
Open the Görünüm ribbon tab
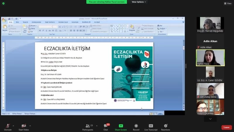(x=75, y=22)
